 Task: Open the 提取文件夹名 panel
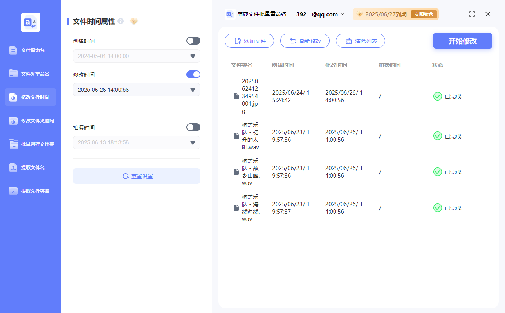pyautogui.click(x=30, y=191)
